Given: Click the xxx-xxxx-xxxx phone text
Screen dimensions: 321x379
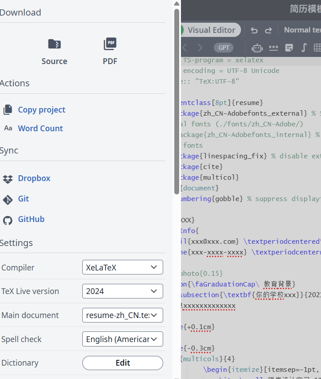Looking at the screenshot, I should pyautogui.click(x=217, y=252).
